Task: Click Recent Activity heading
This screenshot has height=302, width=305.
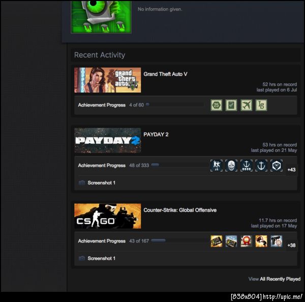Action: [x=100, y=55]
